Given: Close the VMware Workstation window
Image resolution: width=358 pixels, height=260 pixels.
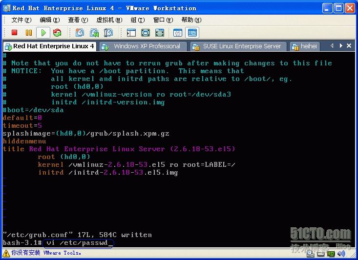Looking at the screenshot, I should (x=350, y=8).
